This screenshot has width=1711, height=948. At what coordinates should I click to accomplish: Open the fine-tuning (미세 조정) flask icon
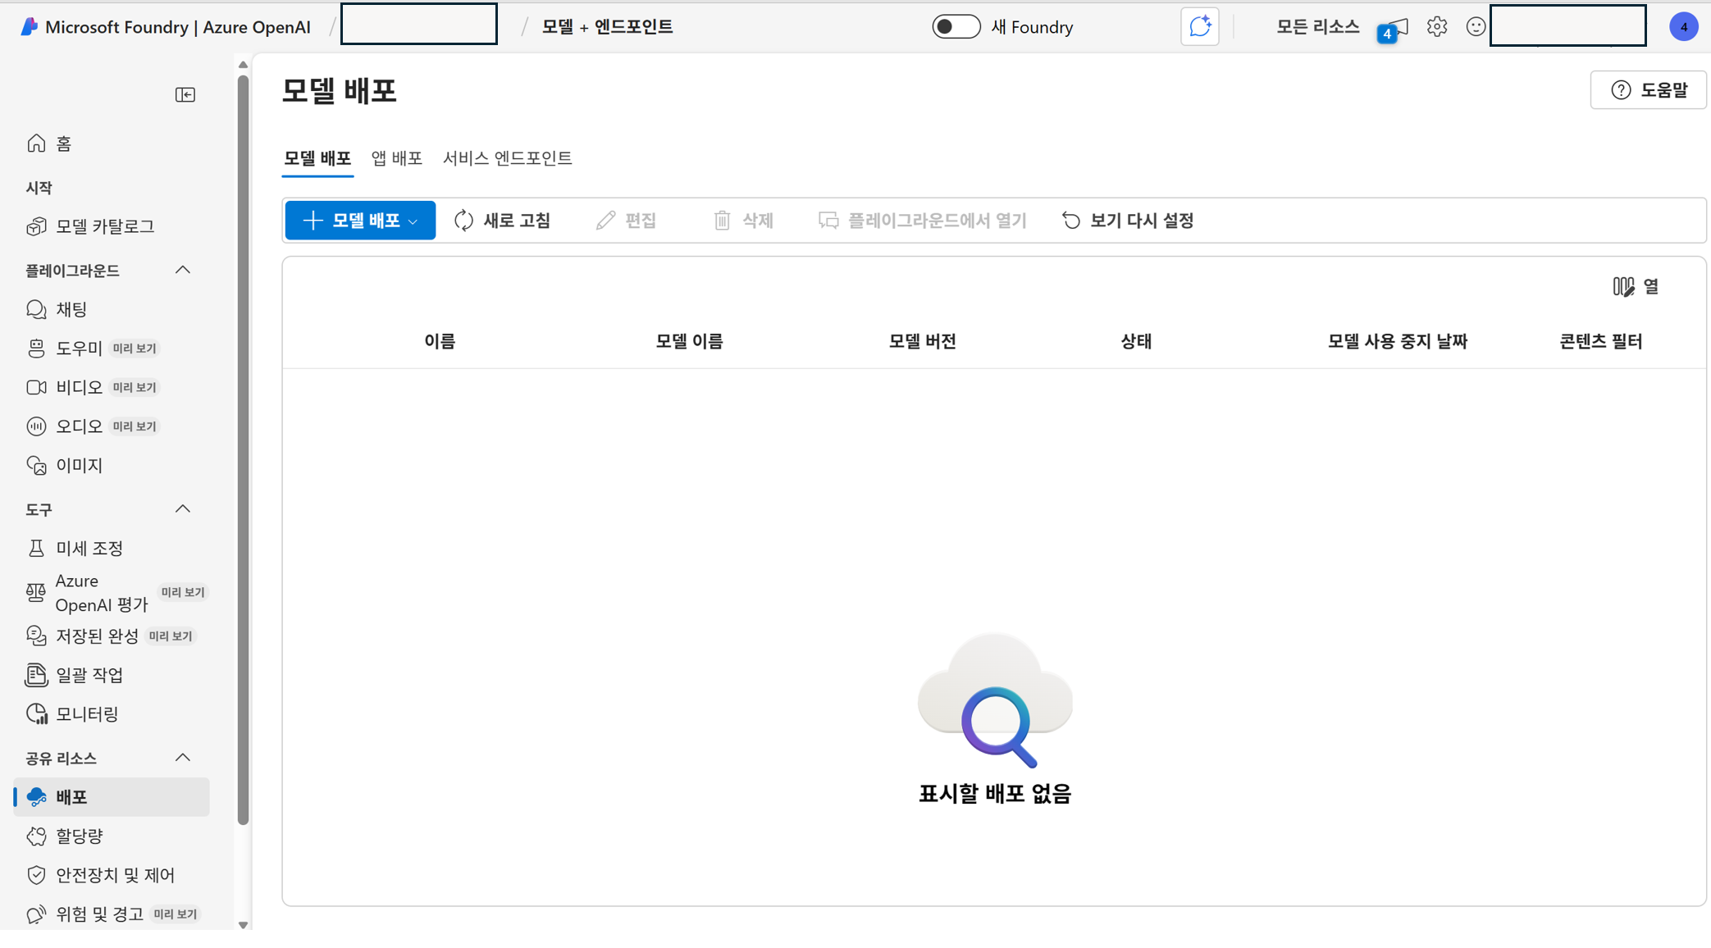[36, 548]
